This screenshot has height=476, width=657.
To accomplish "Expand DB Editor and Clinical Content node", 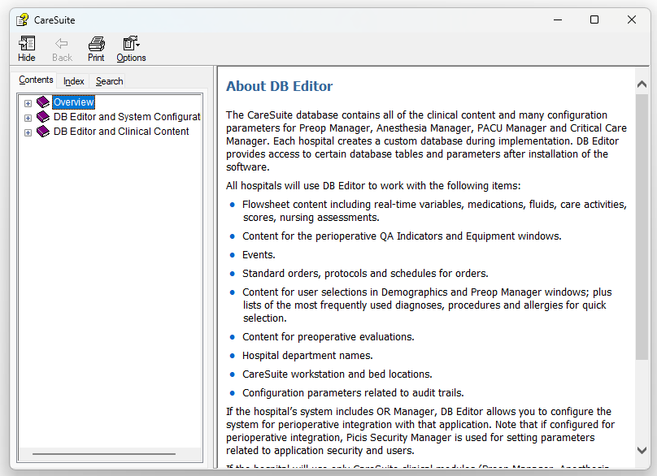I will pyautogui.click(x=28, y=132).
